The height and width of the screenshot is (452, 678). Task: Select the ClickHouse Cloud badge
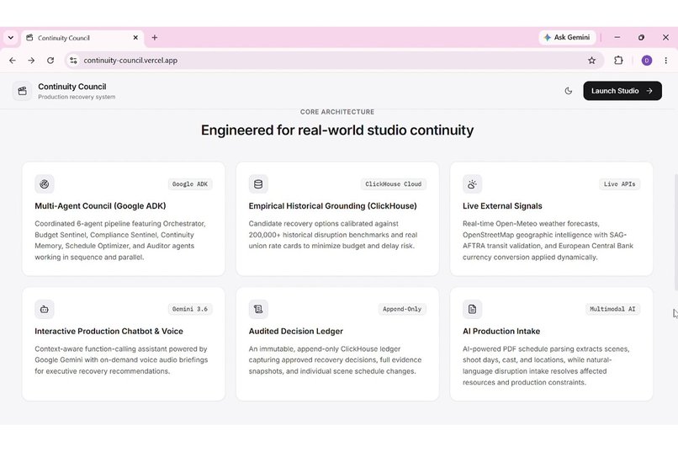393,184
